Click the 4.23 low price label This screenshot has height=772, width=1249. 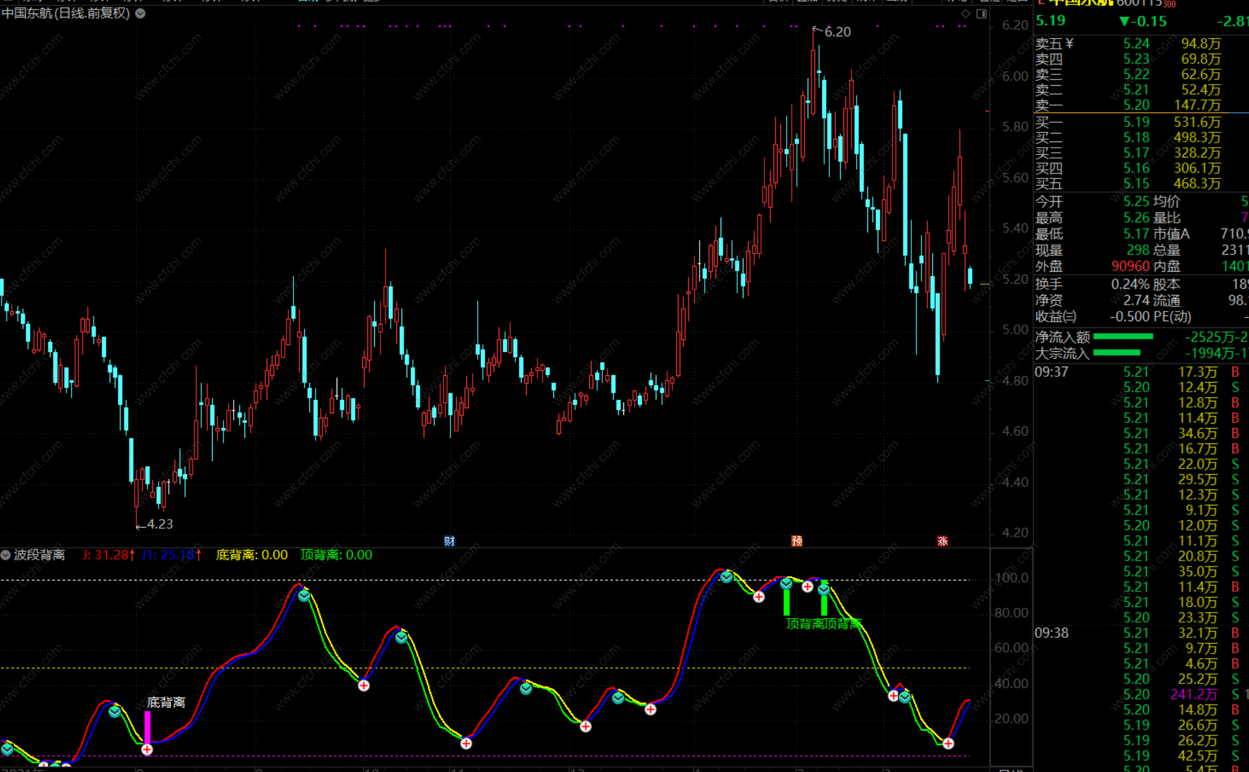pyautogui.click(x=159, y=524)
